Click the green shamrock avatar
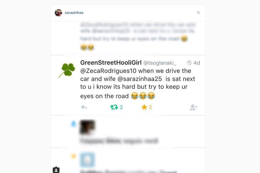The image size is (260, 173). (67, 70)
